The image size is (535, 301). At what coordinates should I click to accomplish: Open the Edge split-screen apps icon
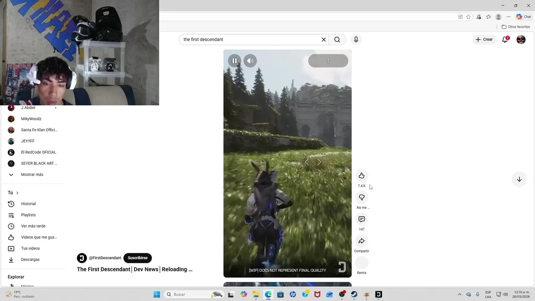tap(460, 17)
